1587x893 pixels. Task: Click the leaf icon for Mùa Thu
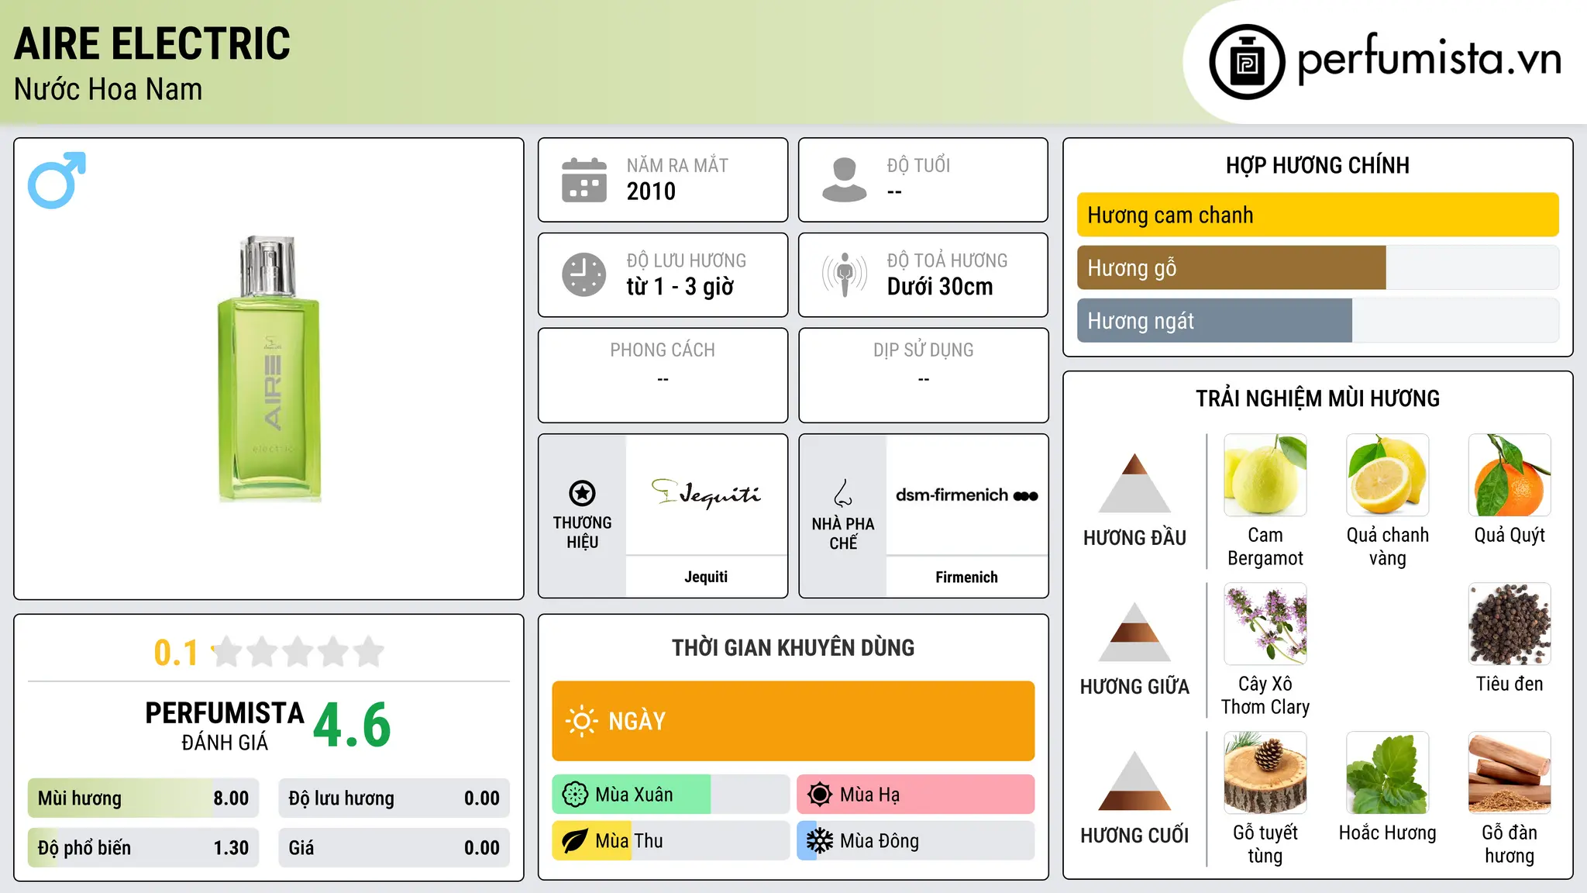pyautogui.click(x=575, y=841)
